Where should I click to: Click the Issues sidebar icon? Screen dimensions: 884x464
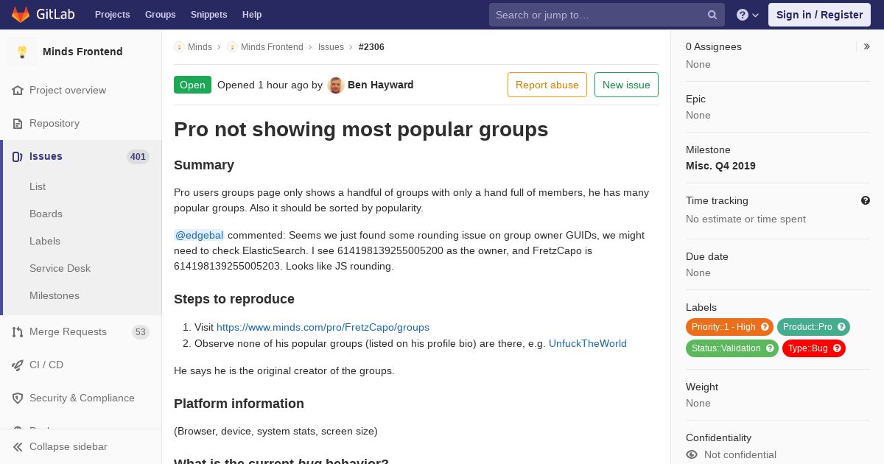coord(18,156)
